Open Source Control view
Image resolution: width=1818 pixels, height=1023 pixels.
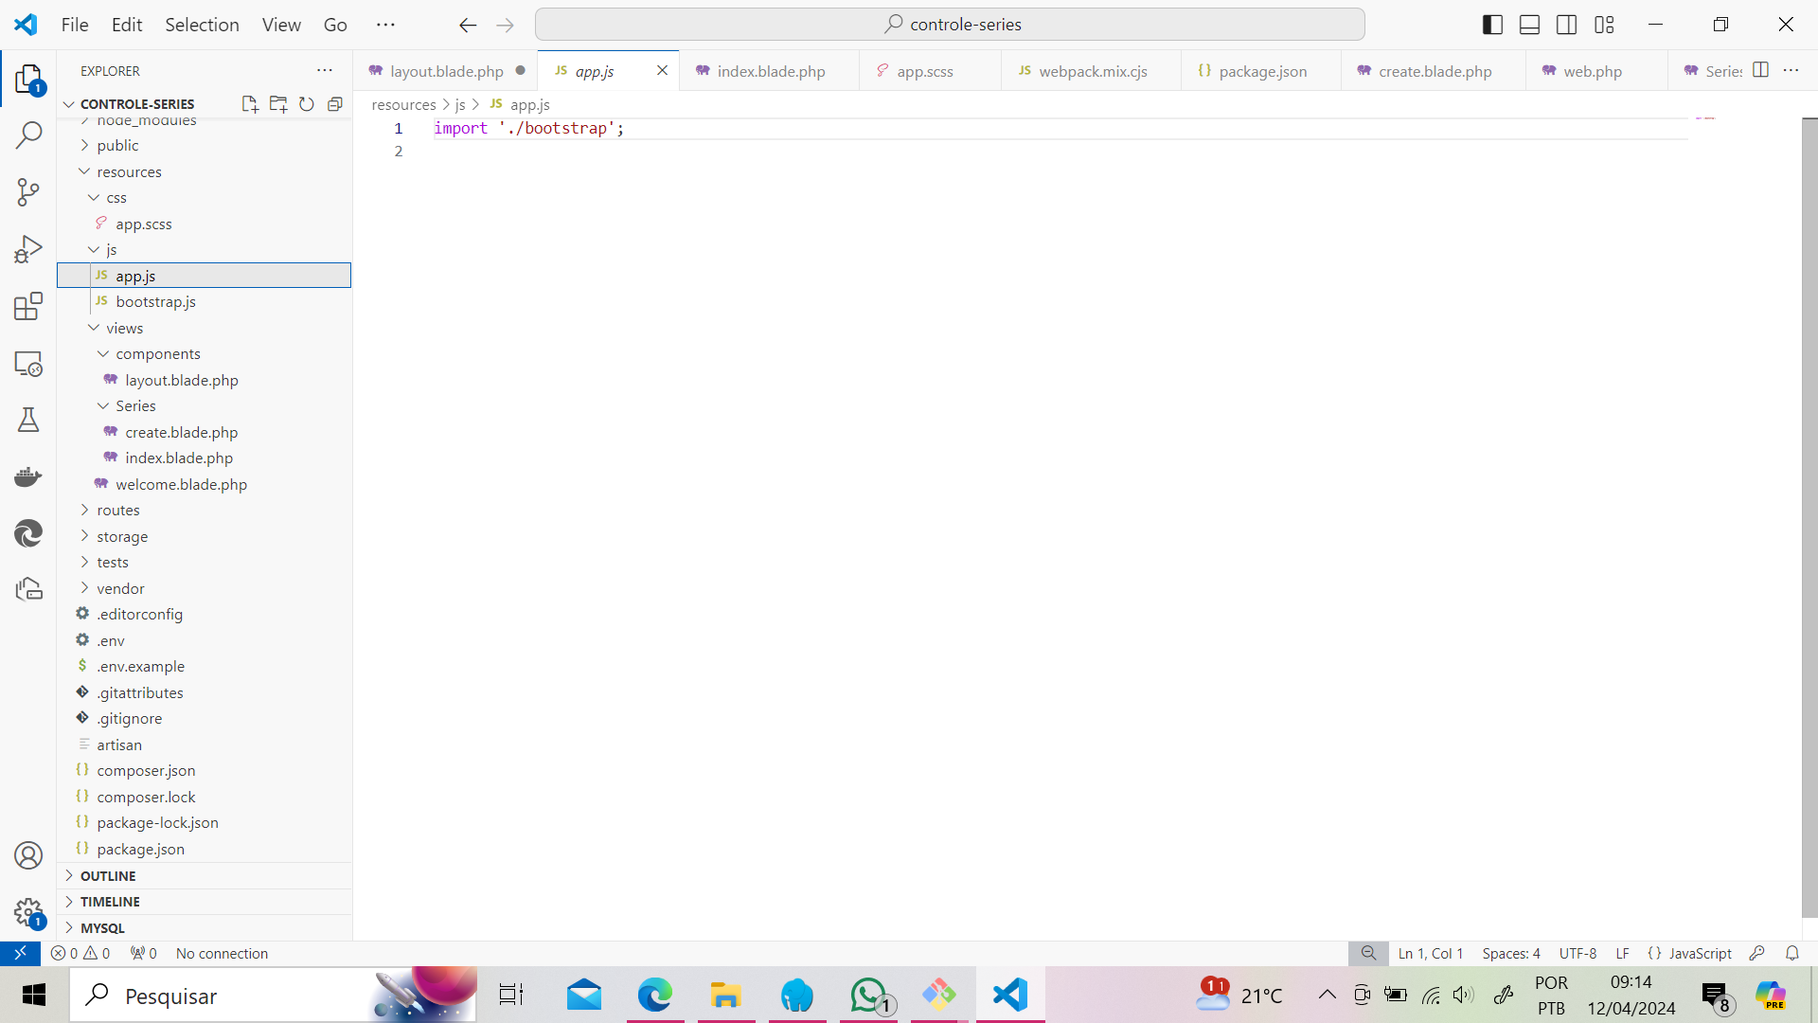click(28, 192)
